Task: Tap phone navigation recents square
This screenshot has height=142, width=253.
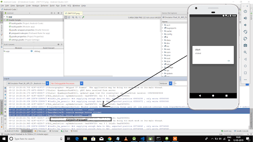Action: [227, 95]
